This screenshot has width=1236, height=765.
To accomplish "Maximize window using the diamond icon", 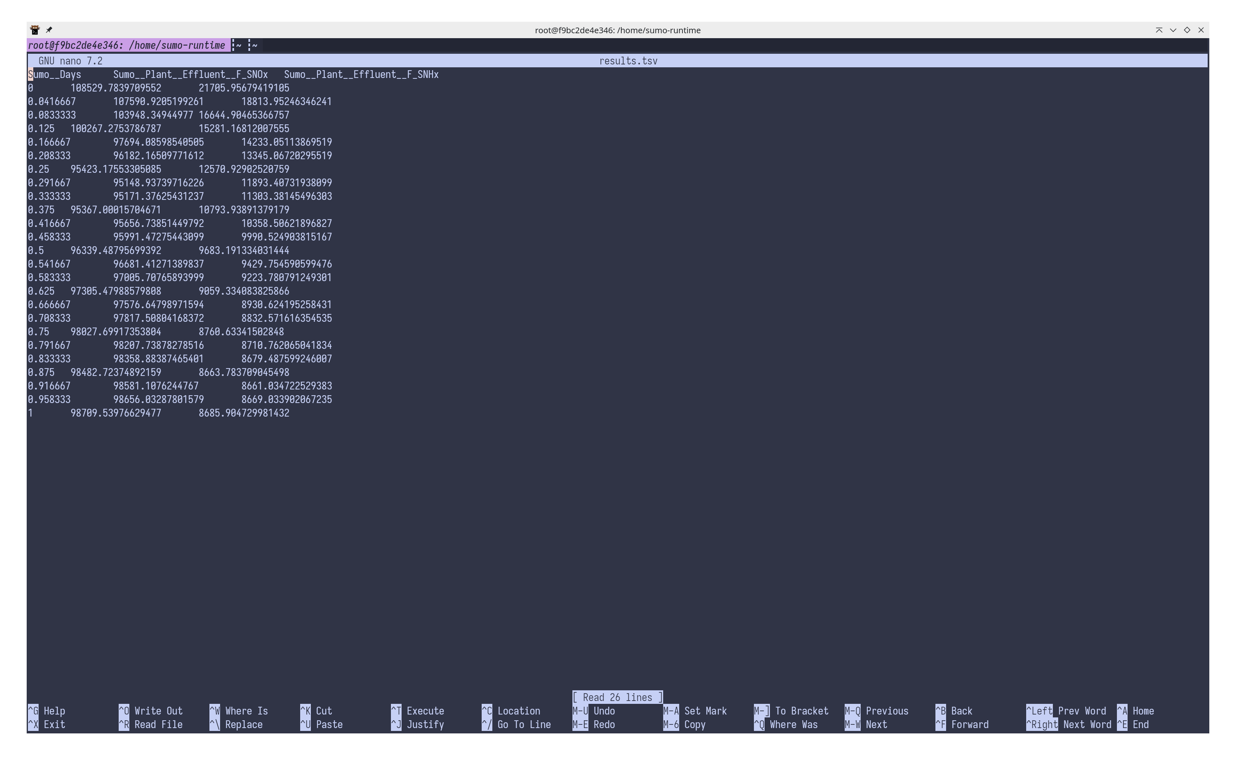I will pyautogui.click(x=1187, y=30).
